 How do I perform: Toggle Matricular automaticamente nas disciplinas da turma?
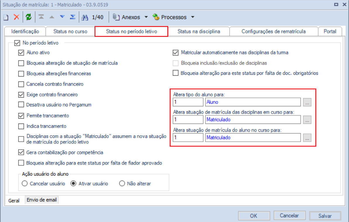tap(176, 53)
